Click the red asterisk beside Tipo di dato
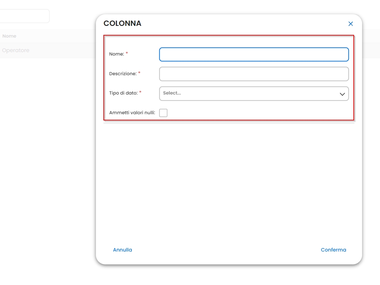380x285 pixels. pos(140,92)
